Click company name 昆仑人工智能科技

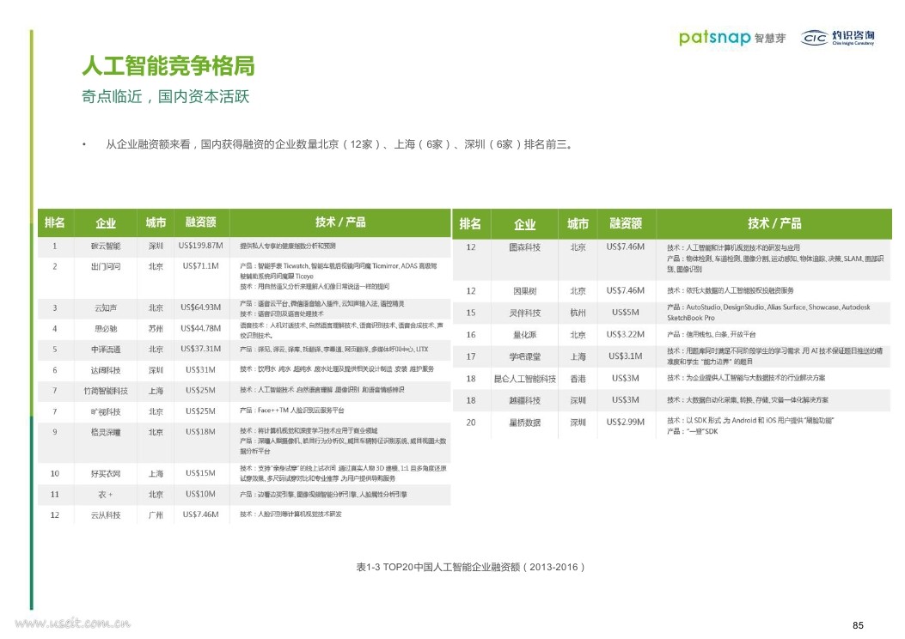(524, 379)
